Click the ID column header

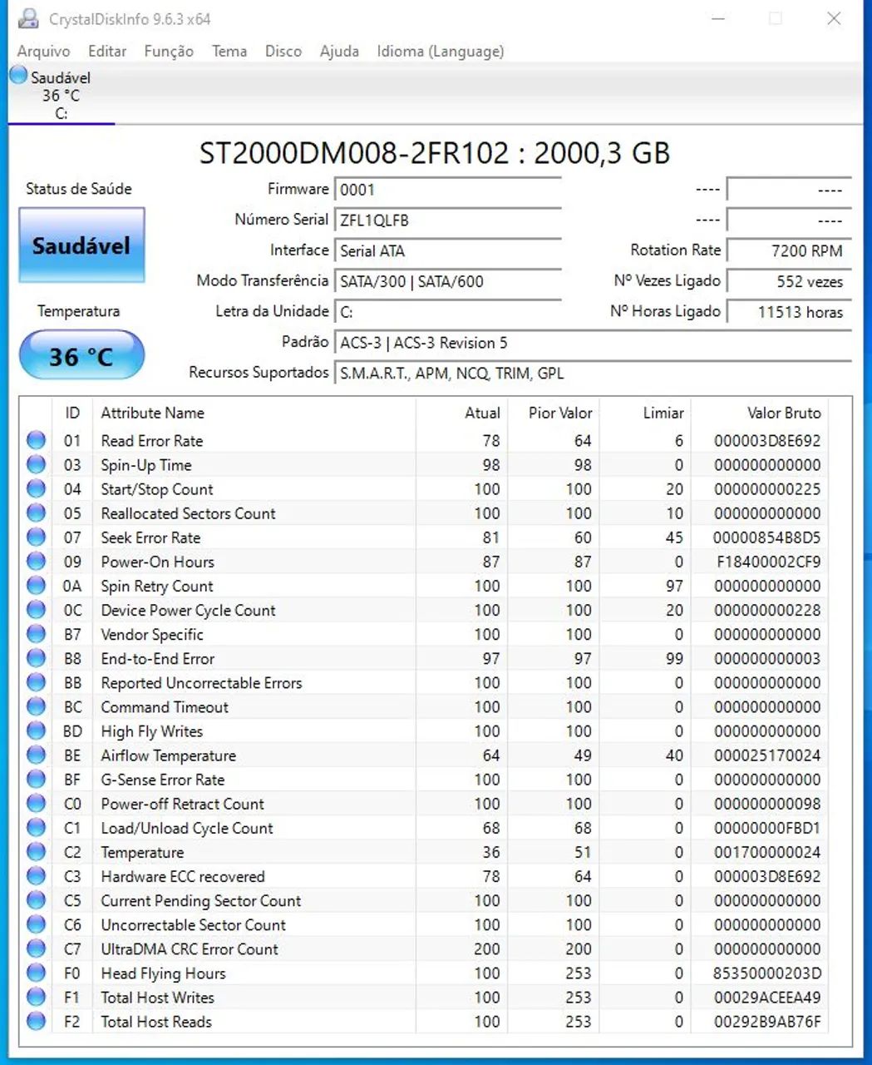72,413
